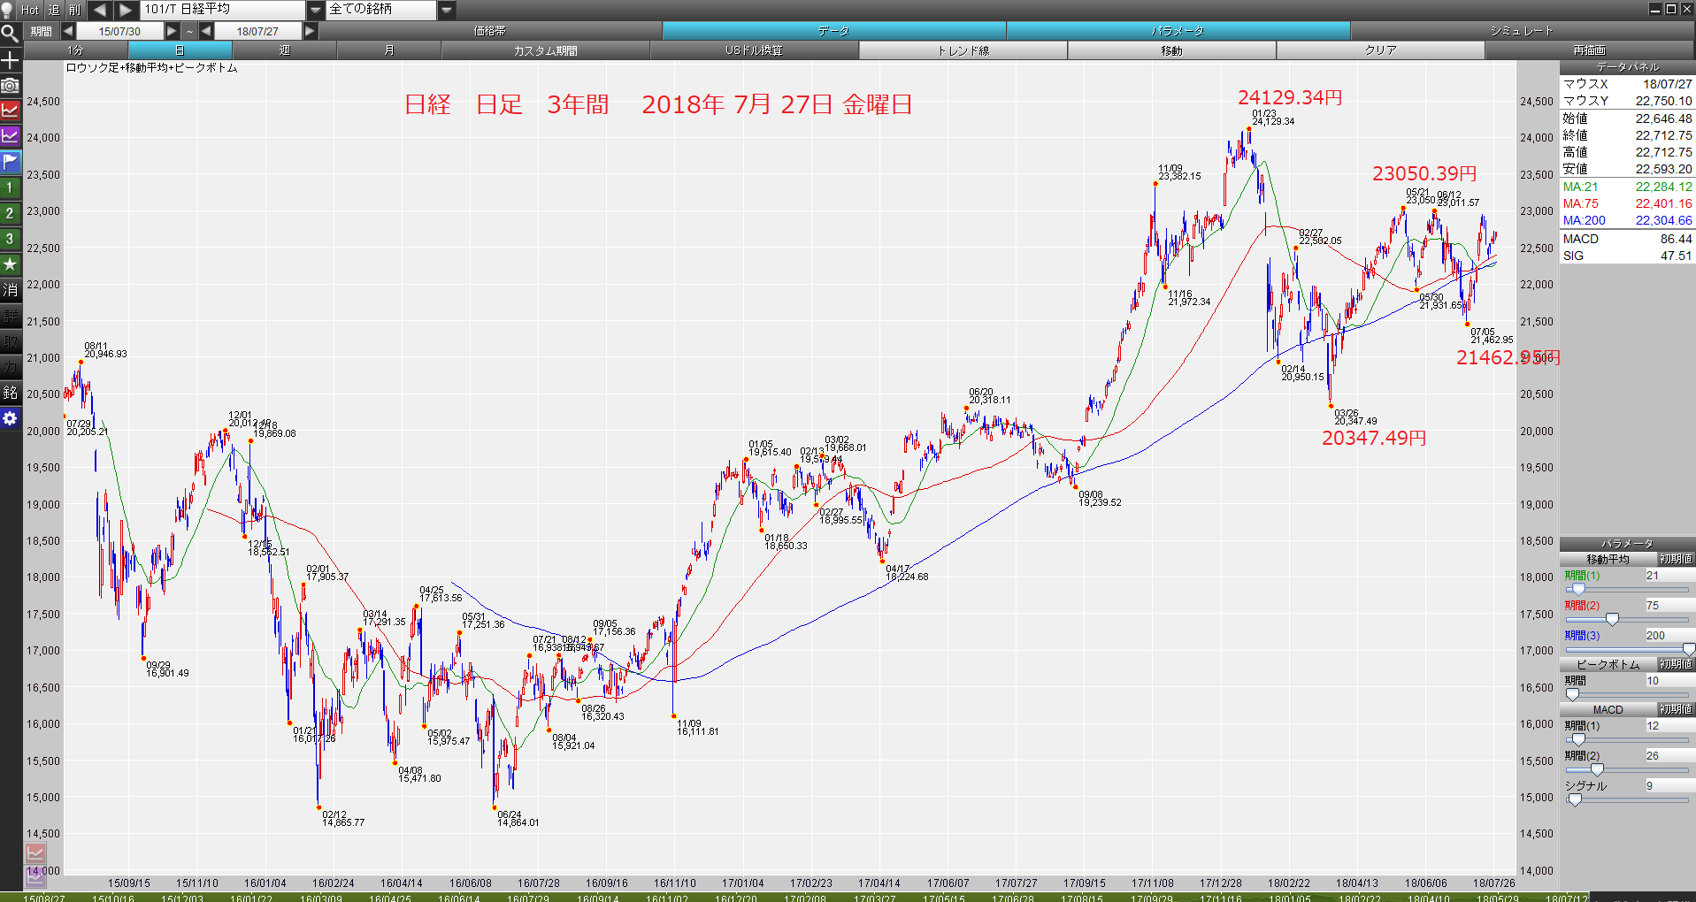Step end date 18/07/27 backward
This screenshot has height=902, width=1696.
pos(206,31)
